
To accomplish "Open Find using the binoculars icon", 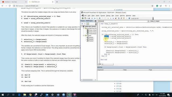I will 100,18.
